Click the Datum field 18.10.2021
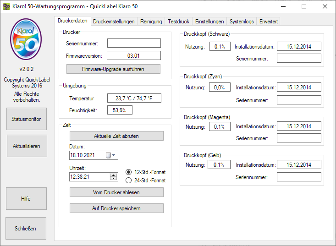The image size is (336, 246). [94, 155]
